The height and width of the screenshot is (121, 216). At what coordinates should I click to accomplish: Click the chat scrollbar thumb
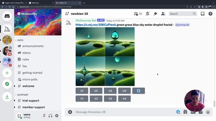[x=214, y=104]
